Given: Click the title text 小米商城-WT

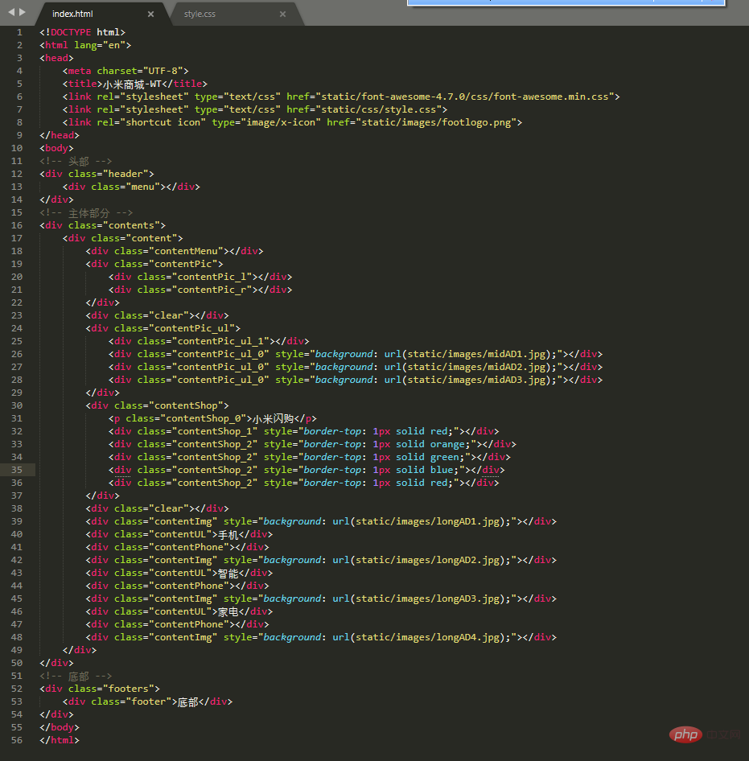Looking at the screenshot, I should tap(132, 84).
